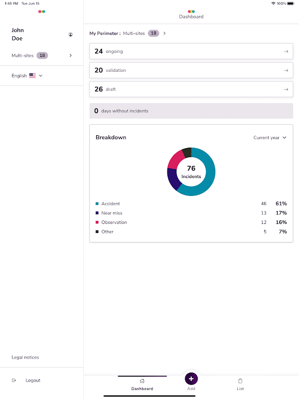Click the teal Accident legend swatch
The image size is (299, 399).
pyautogui.click(x=97, y=203)
